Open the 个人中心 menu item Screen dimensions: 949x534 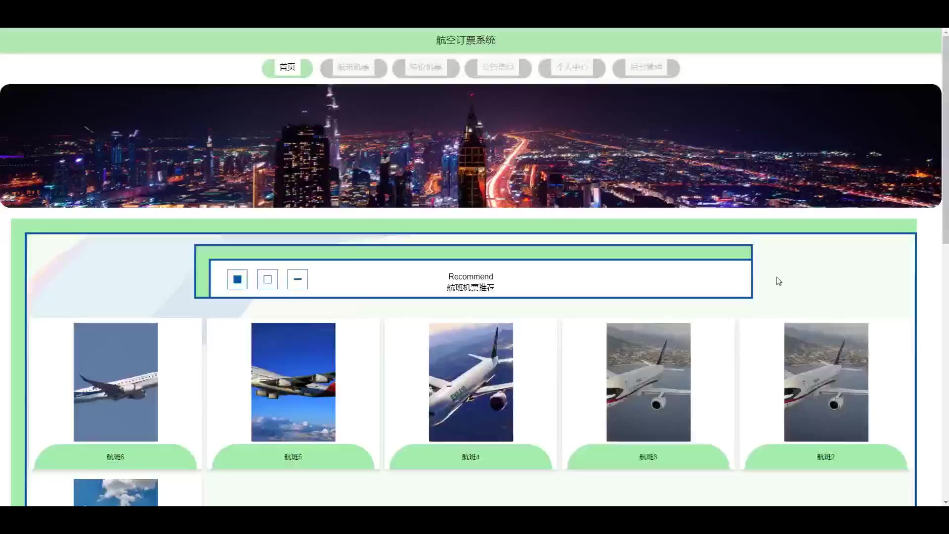pyautogui.click(x=572, y=68)
